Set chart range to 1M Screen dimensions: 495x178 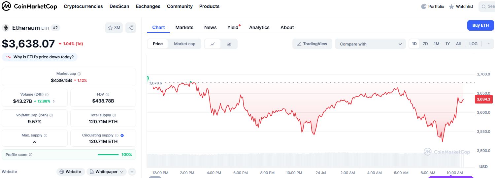(437, 44)
